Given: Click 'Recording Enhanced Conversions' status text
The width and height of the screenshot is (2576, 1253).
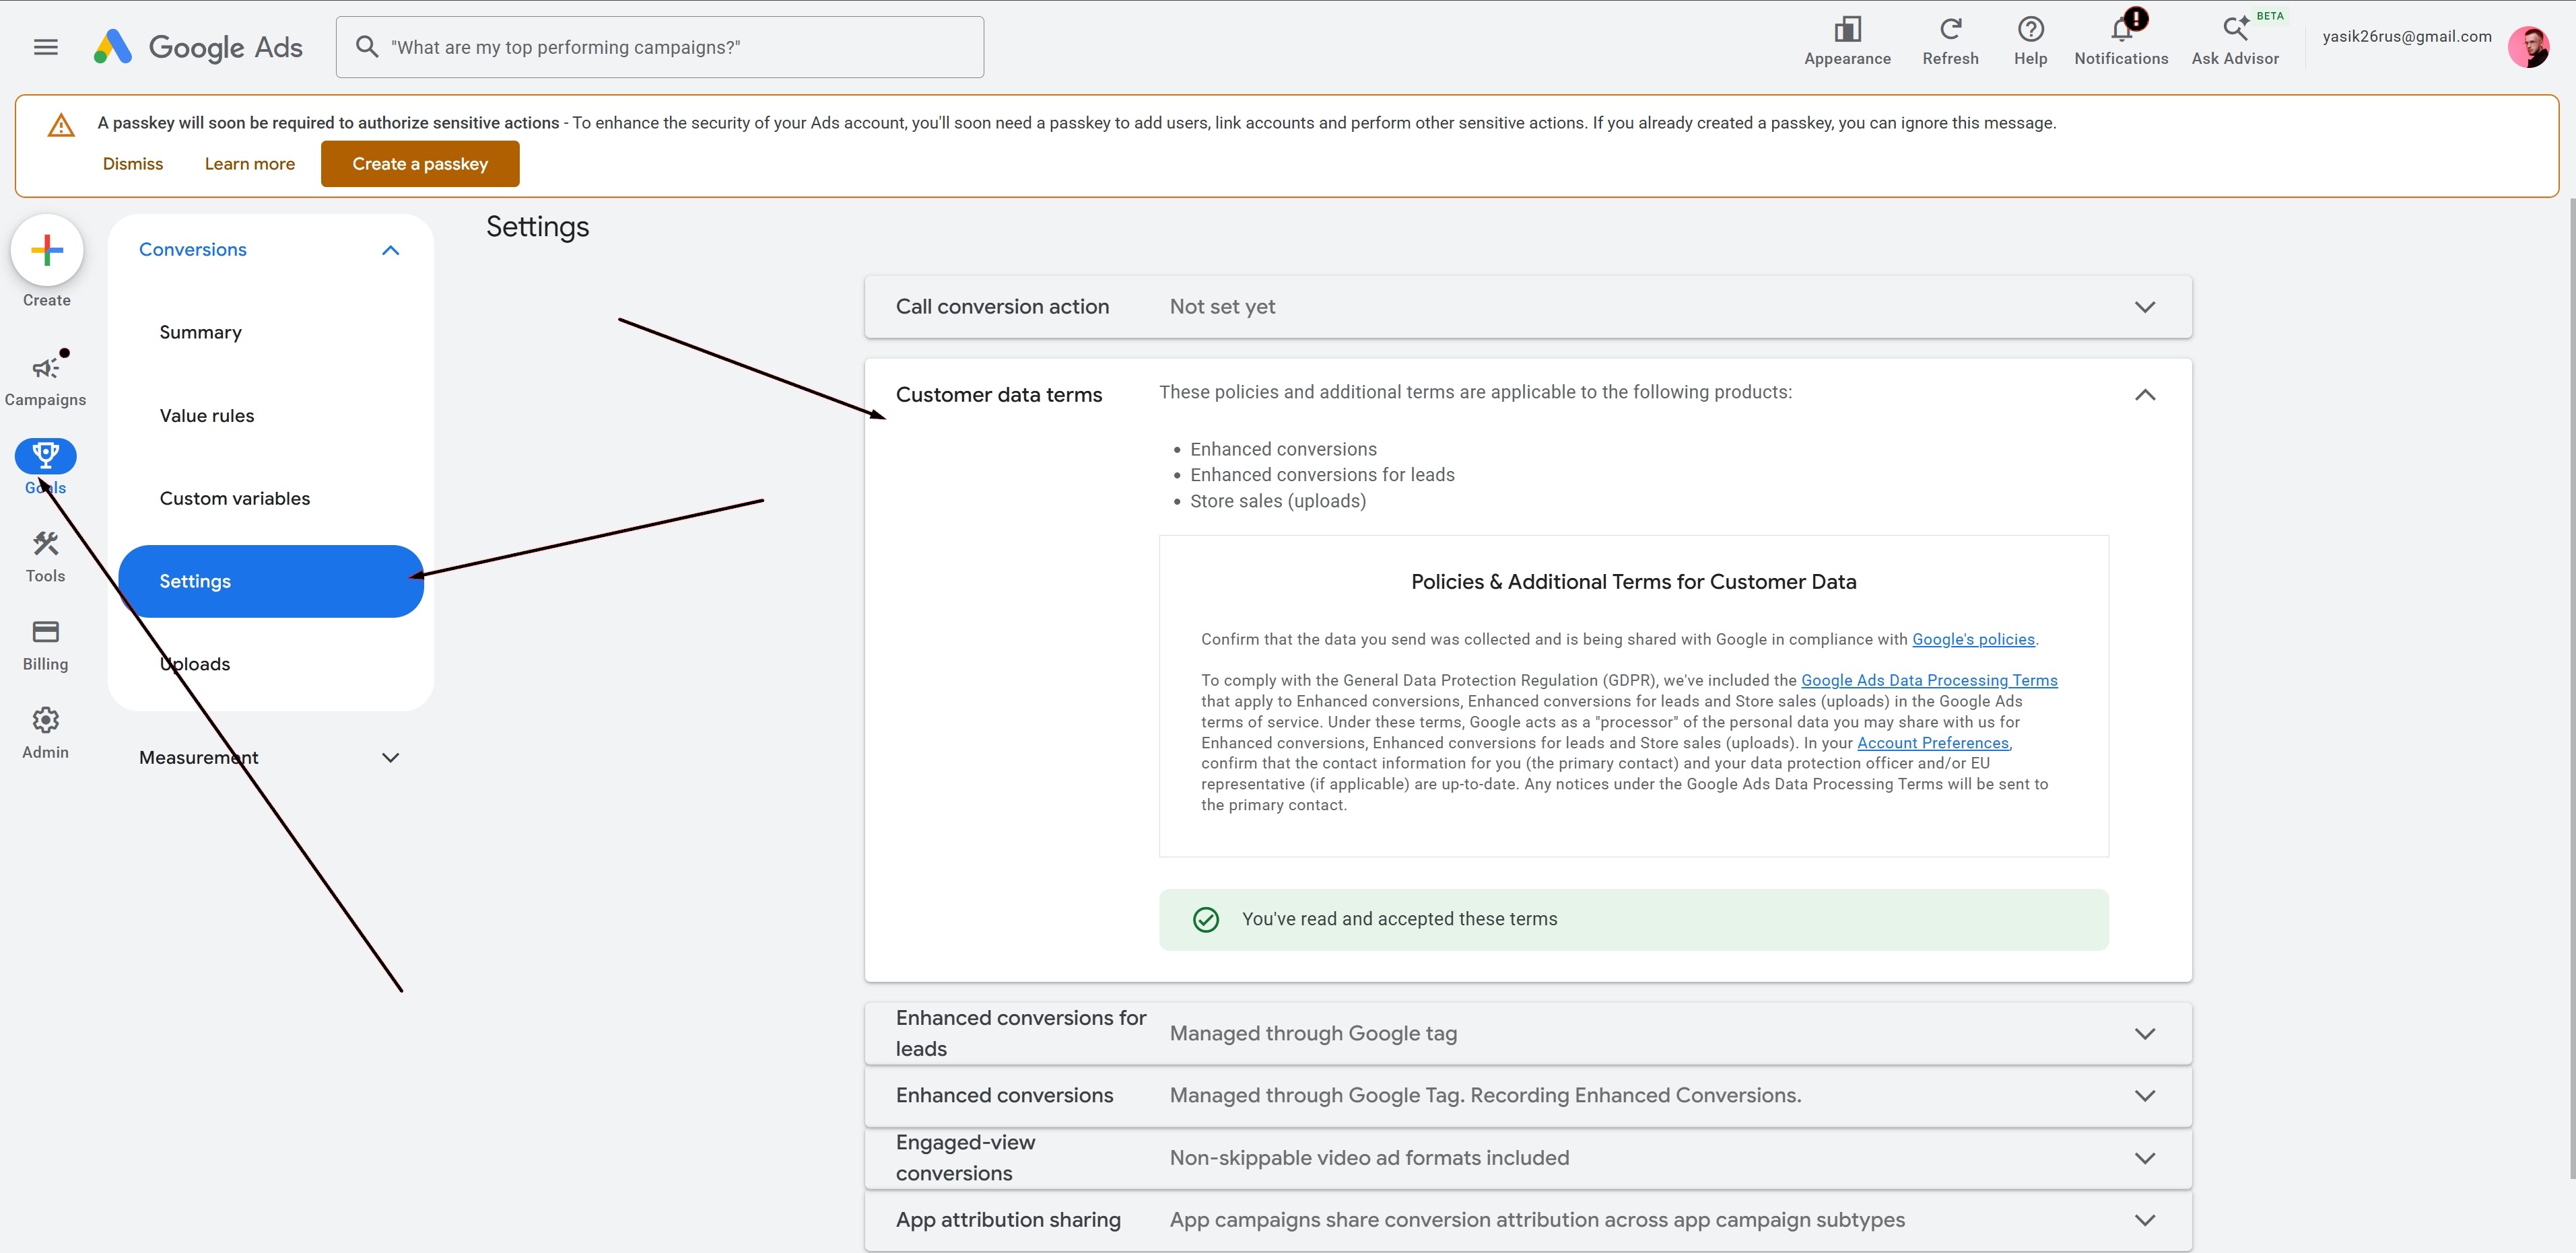Looking at the screenshot, I should 1635,1096.
